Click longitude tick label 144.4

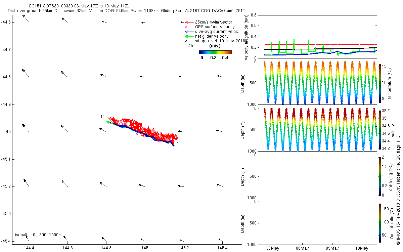(x=29, y=248)
